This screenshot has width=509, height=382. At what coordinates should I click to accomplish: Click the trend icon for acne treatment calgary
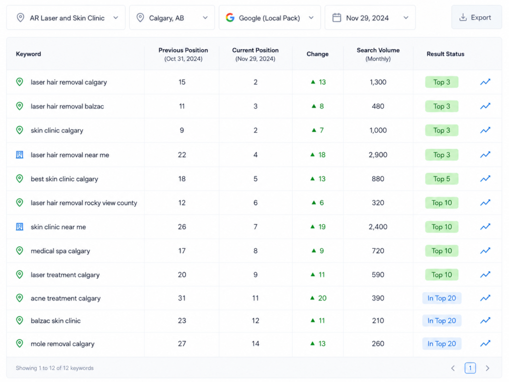(485, 298)
